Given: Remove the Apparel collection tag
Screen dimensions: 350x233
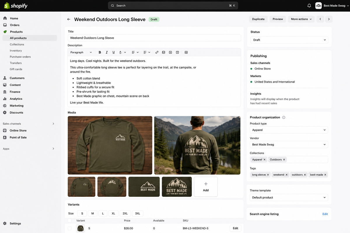Looking at the screenshot, I should (x=265, y=160).
